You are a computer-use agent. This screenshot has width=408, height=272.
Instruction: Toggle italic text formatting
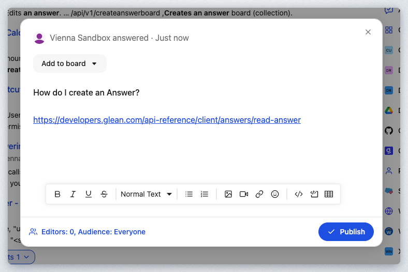pyautogui.click(x=73, y=194)
